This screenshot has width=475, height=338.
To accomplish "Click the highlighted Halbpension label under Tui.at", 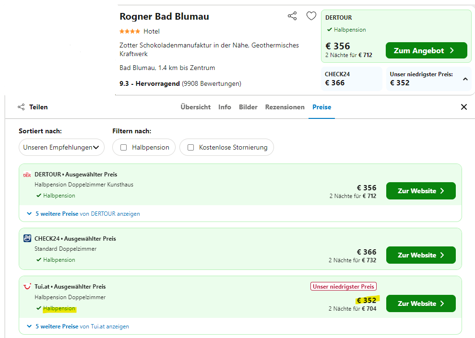I will coord(59,308).
